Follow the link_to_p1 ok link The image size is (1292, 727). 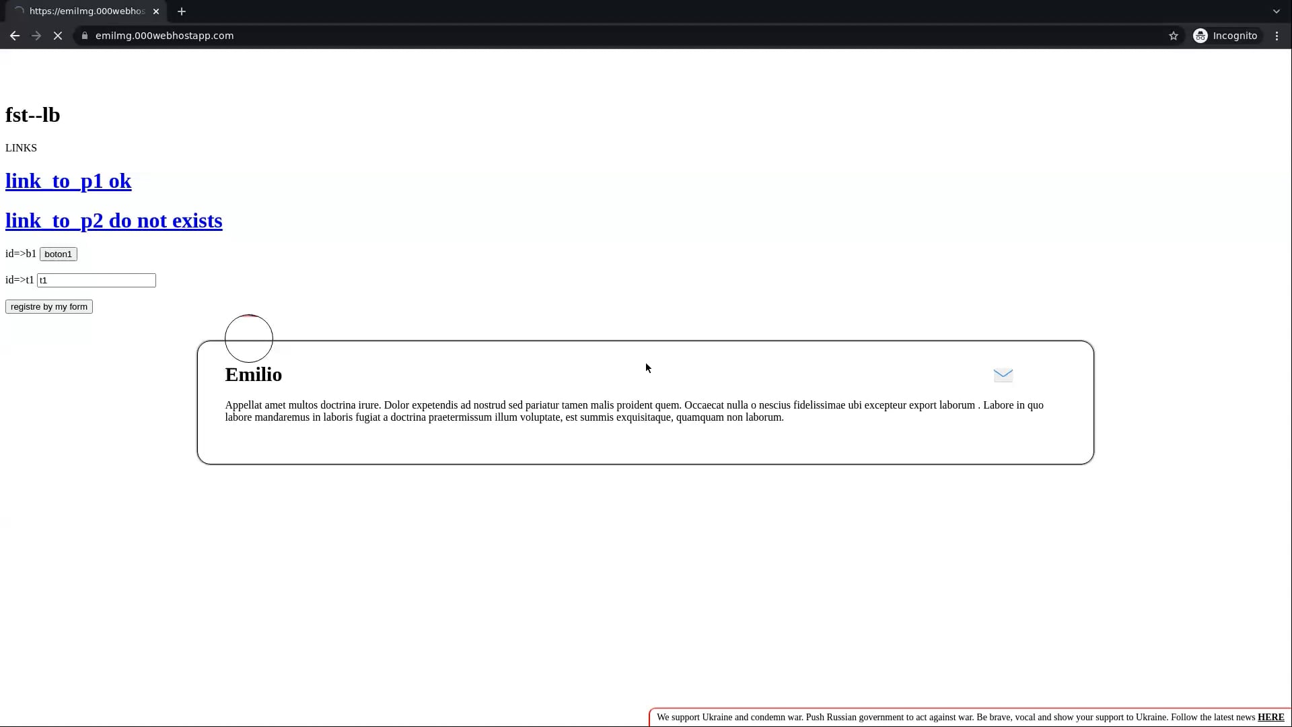click(69, 181)
